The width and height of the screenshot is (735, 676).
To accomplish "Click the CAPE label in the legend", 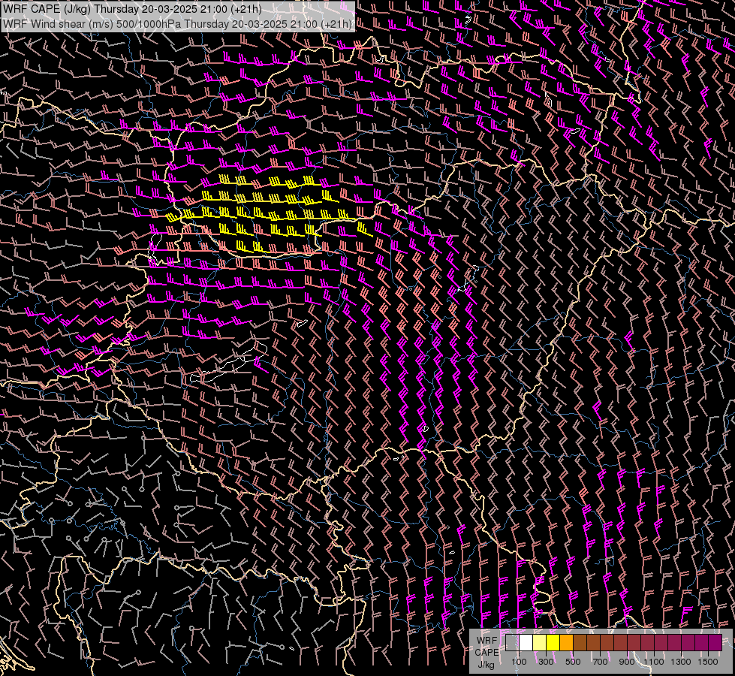I will tap(486, 653).
